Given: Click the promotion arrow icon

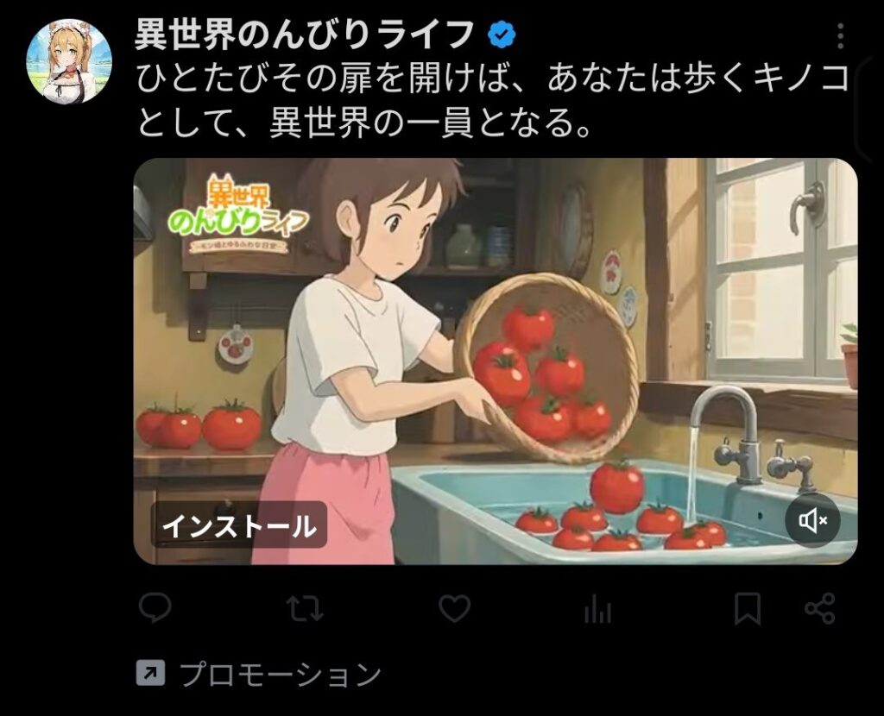Looking at the screenshot, I should click(150, 673).
